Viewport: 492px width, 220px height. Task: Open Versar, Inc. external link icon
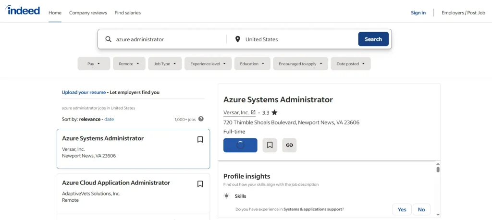coord(253,112)
